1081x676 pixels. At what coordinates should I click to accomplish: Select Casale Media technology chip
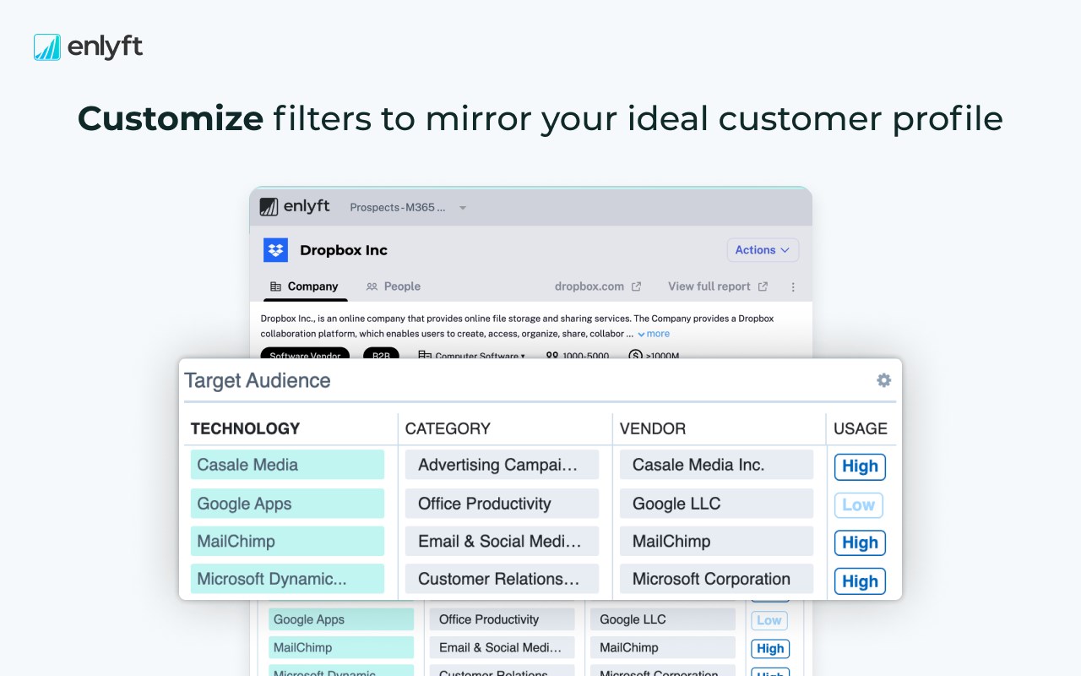(x=287, y=465)
